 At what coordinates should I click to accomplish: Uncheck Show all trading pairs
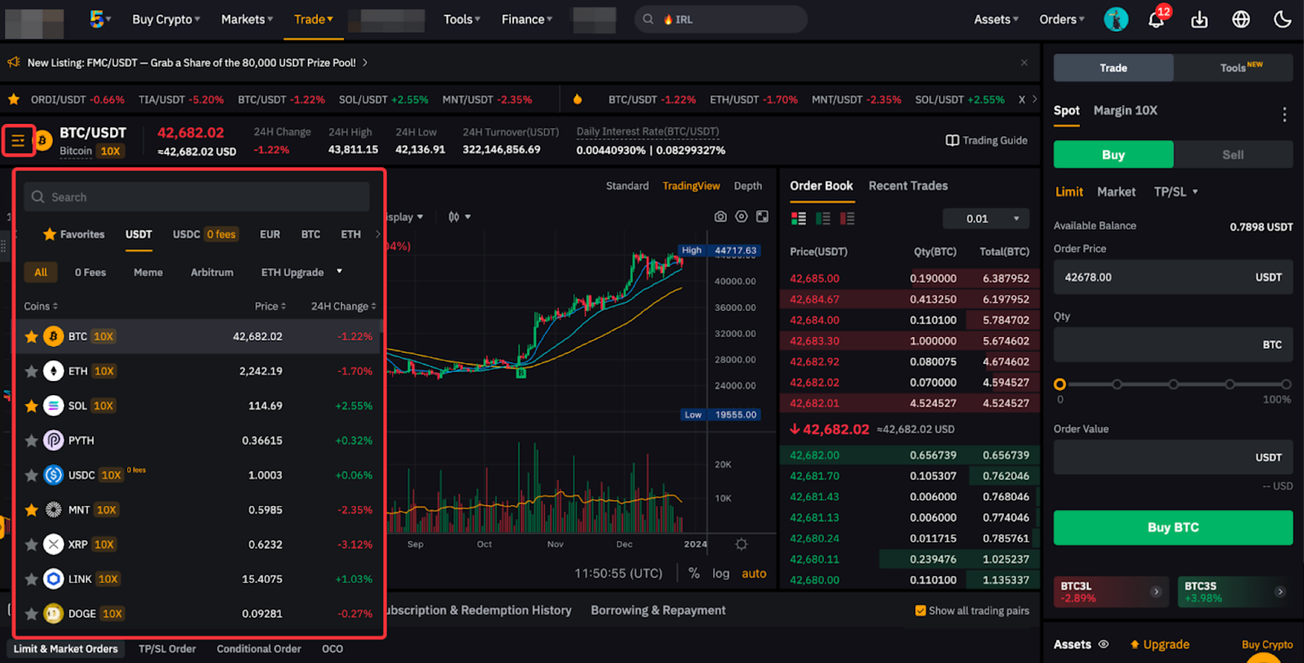point(920,611)
